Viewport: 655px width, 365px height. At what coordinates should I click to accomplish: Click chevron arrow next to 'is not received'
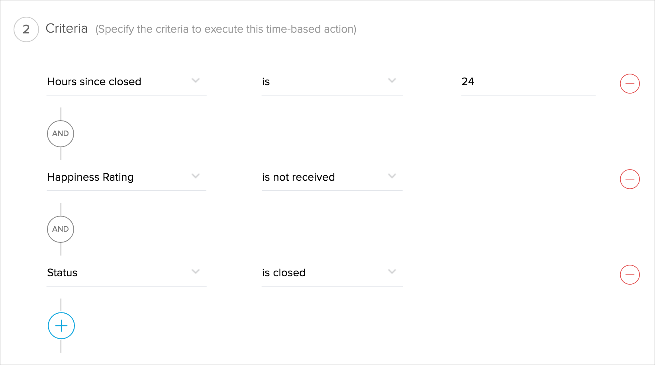(392, 176)
